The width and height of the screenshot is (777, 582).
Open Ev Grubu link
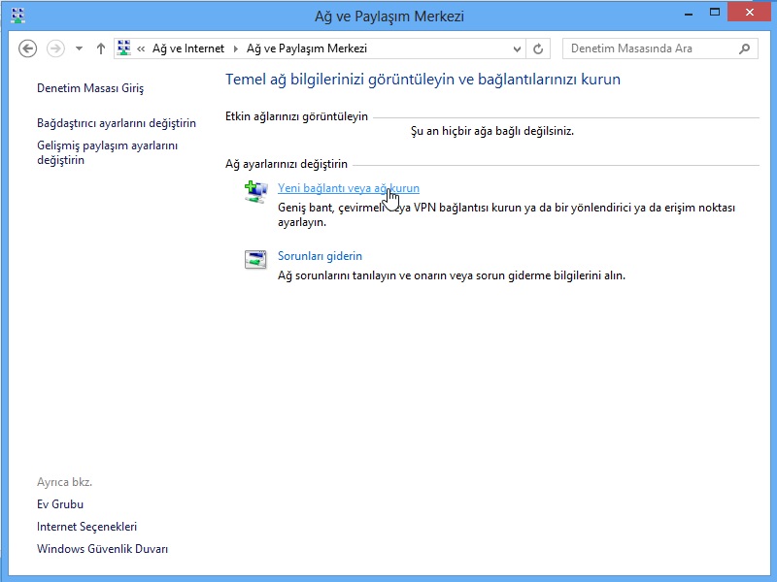click(60, 504)
